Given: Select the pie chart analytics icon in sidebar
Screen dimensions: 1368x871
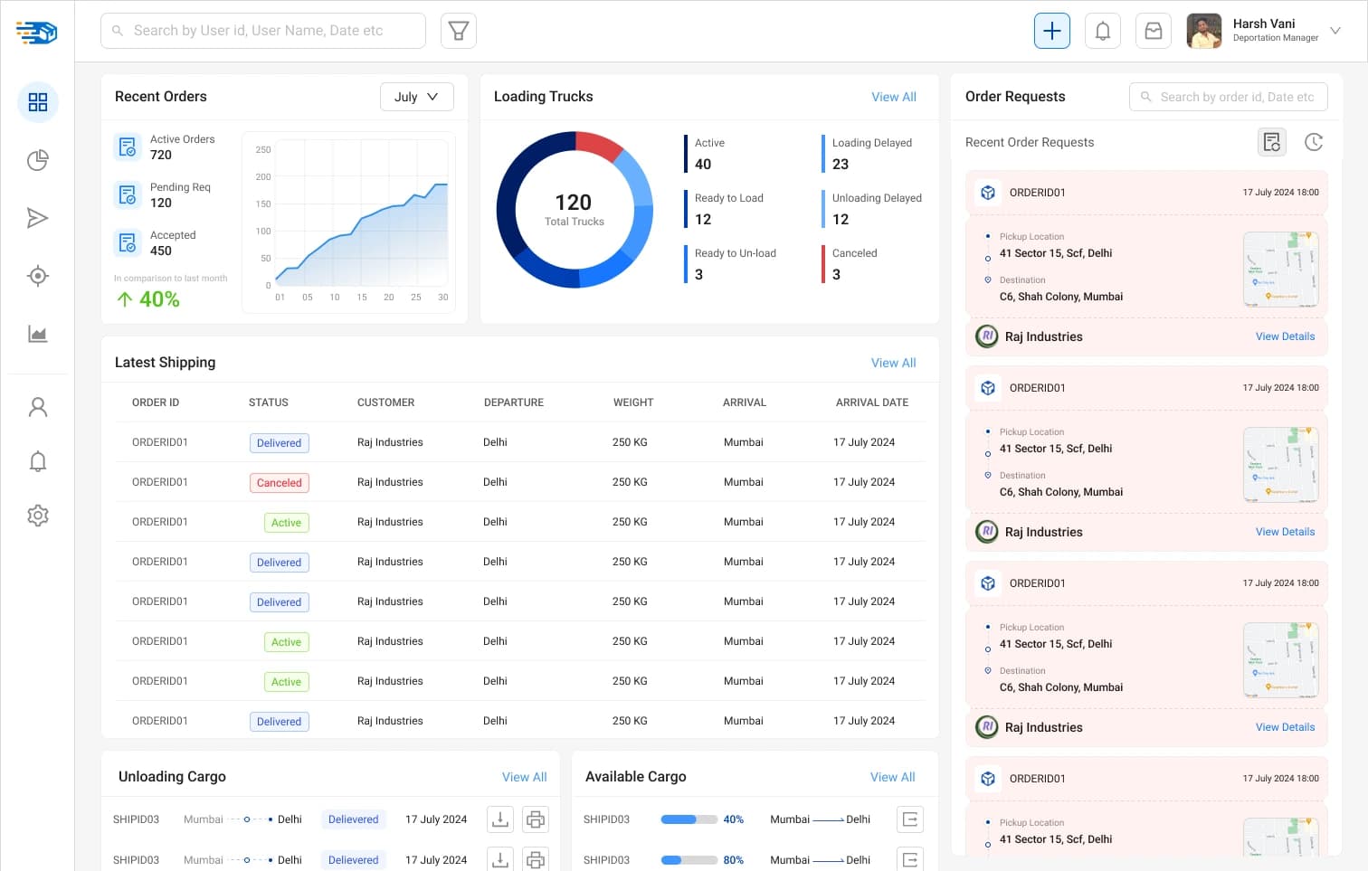Looking at the screenshot, I should click(x=37, y=160).
